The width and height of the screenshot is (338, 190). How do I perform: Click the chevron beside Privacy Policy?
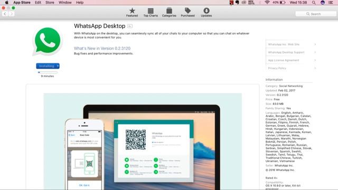[315, 68]
